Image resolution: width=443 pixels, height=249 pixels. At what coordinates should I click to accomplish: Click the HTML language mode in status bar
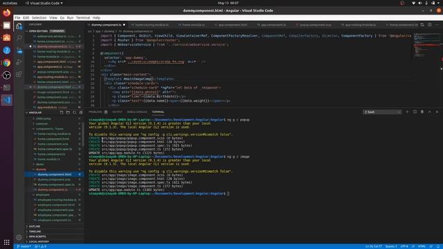pyautogui.click(x=422, y=246)
